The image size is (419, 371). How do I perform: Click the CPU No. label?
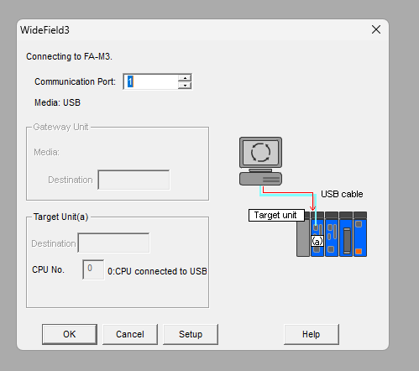pos(48,269)
